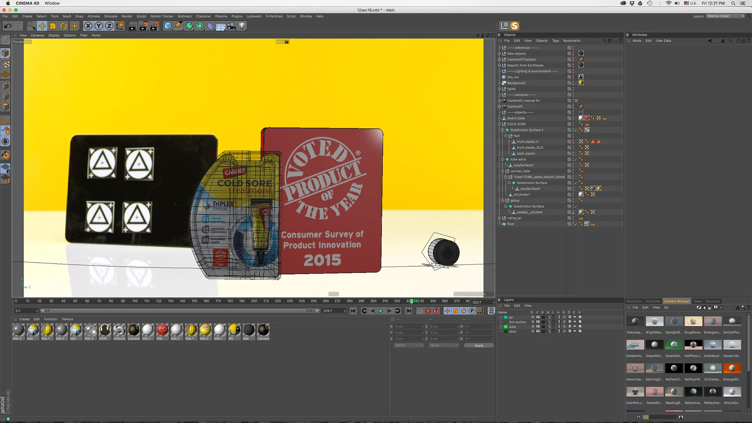Screen dimensions: 752x423
Task: Switch to Points mode
Action: tap(5, 86)
